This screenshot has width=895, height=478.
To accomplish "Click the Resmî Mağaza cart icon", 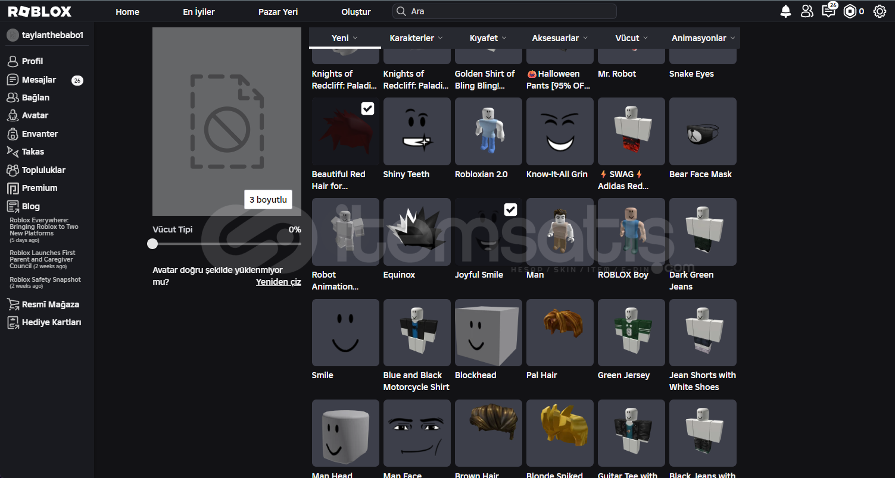I will coord(13,304).
